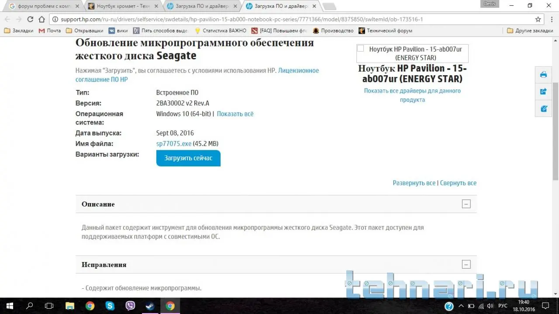Open the Другие закладки folder

(x=530, y=31)
